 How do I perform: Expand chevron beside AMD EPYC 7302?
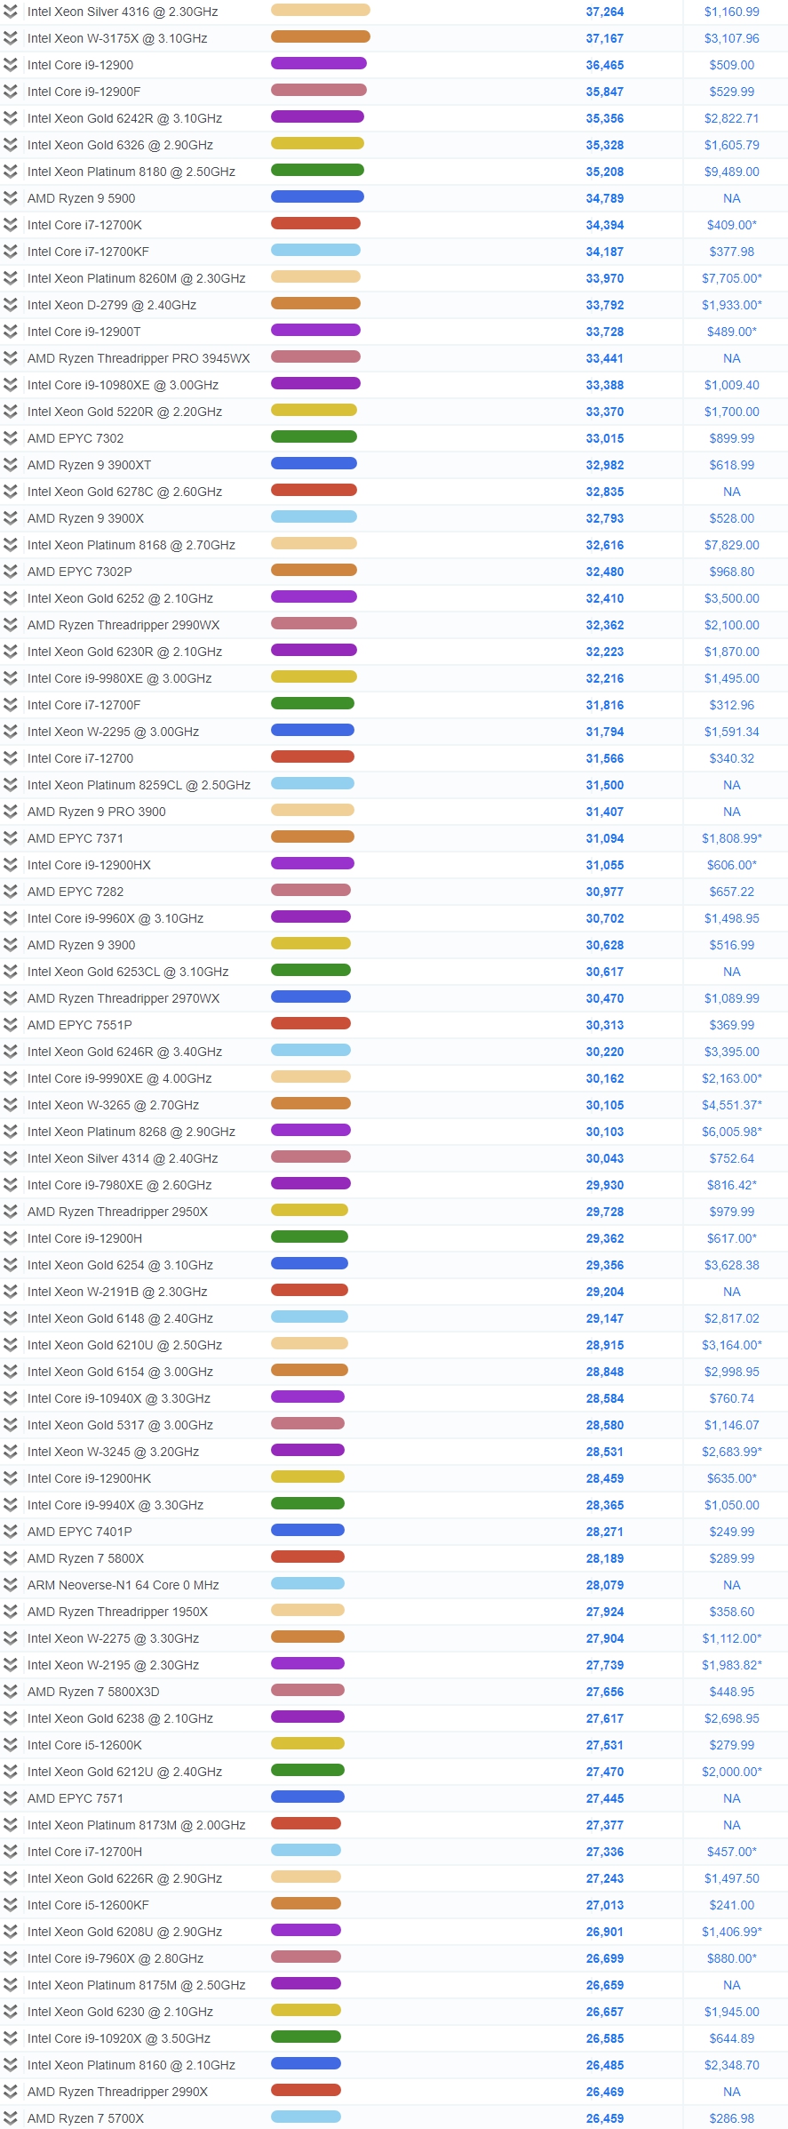[10, 438]
